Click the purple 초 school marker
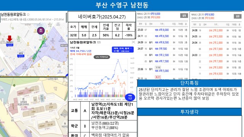Screen dimensions: 244x137 (x=41, y=30)
